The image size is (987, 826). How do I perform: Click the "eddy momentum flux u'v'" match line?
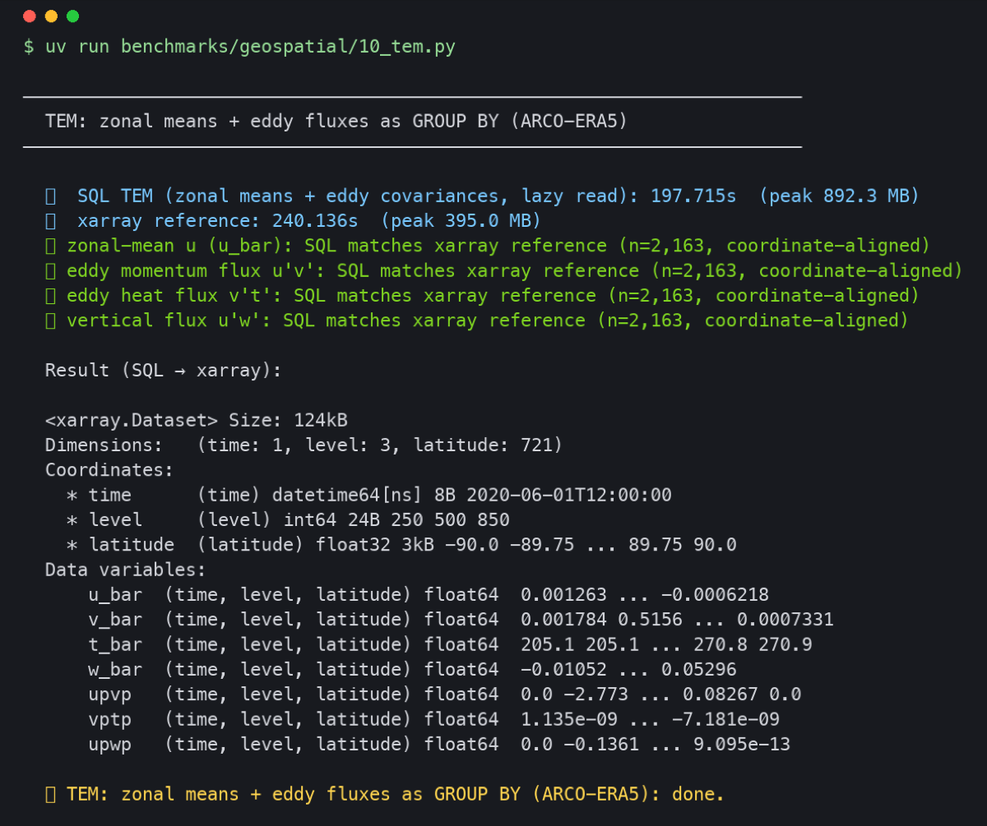click(503, 270)
